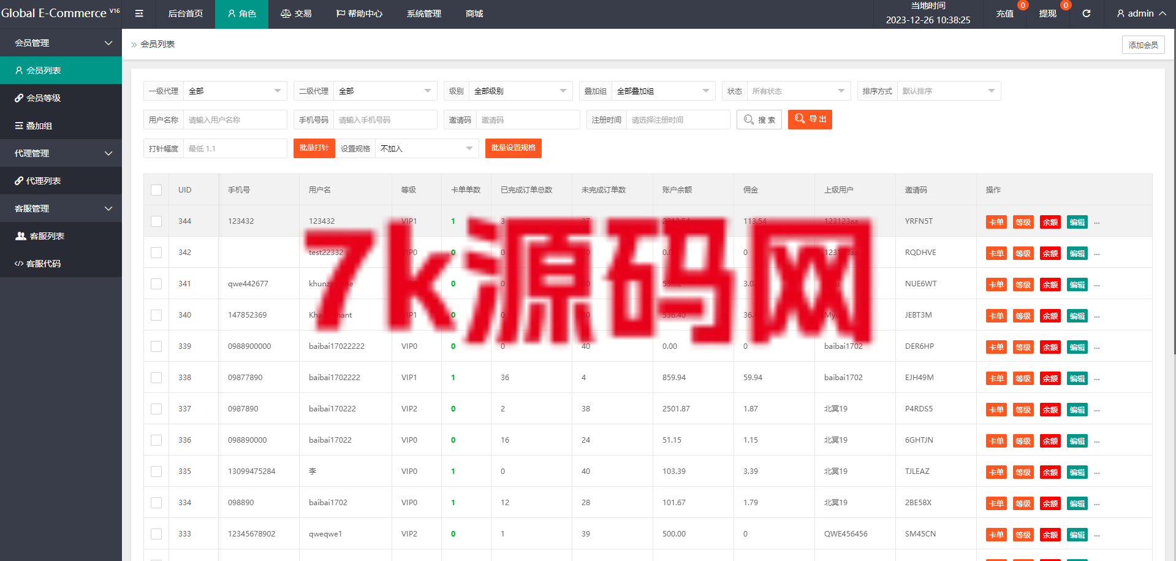Collapse the 客服管理 sidebar group

[61, 208]
